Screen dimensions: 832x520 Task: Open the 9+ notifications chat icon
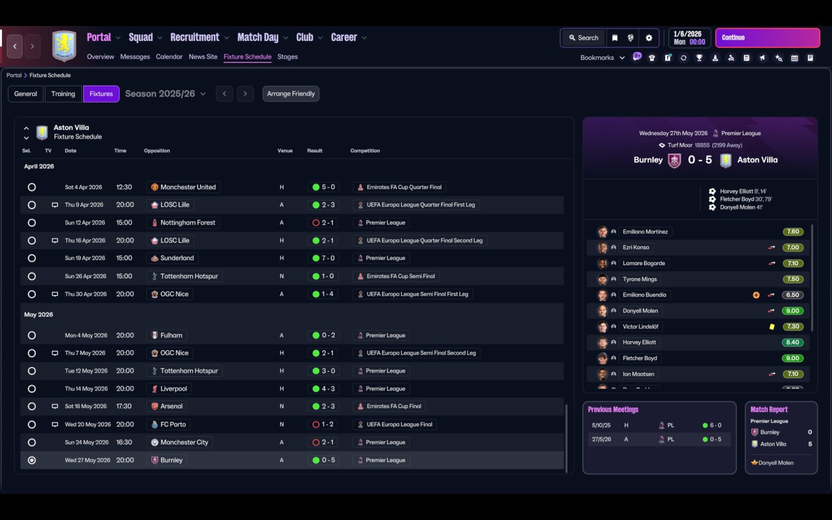pos(637,57)
